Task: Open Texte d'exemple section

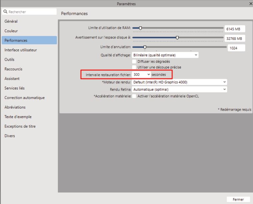Action: [x=18, y=117]
